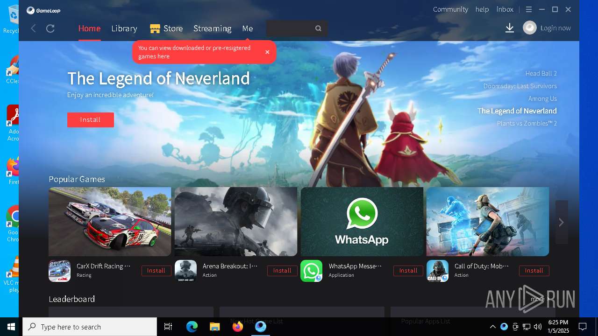This screenshot has height=336, width=598.
Task: Click Login now
Action: click(x=555, y=28)
